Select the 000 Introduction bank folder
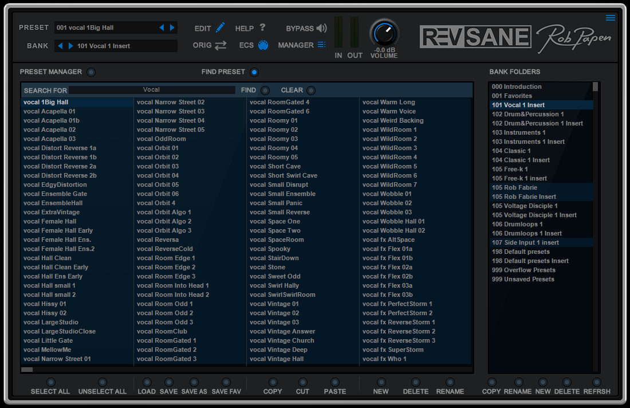 click(x=541, y=87)
